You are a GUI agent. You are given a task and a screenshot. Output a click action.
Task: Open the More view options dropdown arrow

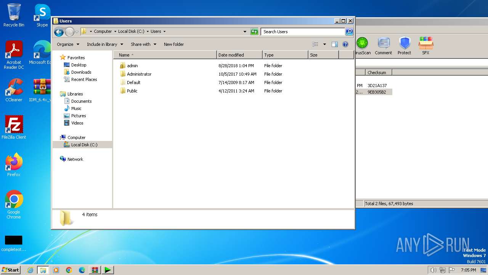[x=324, y=44]
